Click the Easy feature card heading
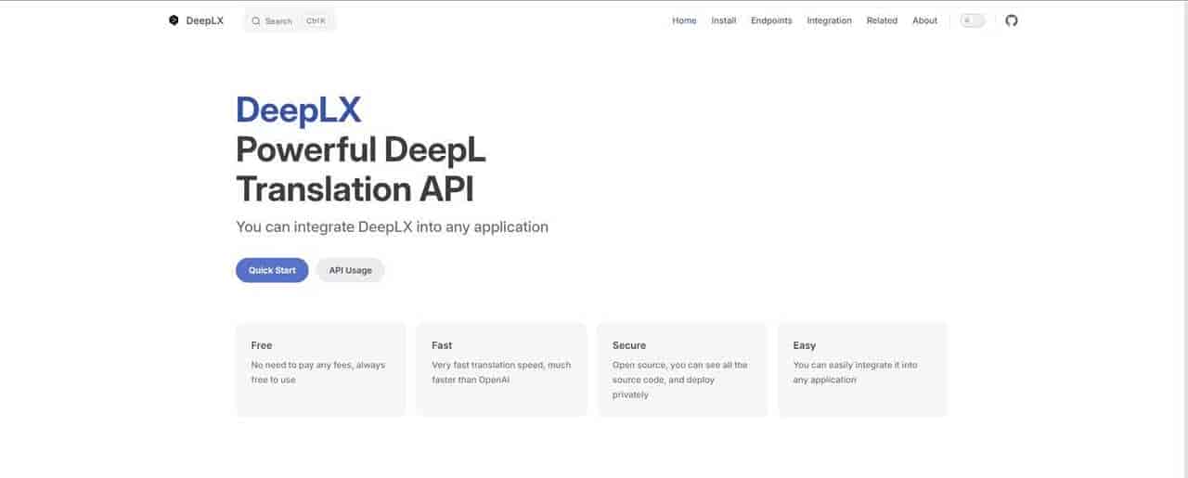Viewport: 1188px width, 478px height. (x=805, y=345)
